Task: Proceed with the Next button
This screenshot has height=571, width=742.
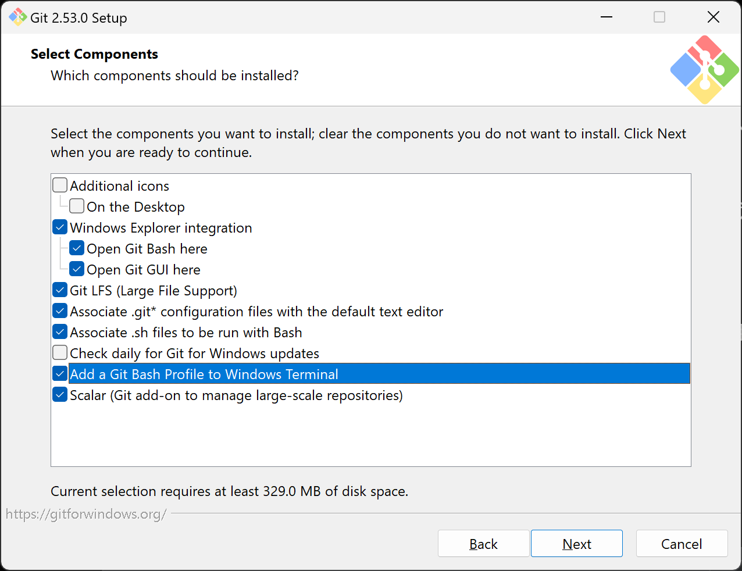Action: pos(576,544)
